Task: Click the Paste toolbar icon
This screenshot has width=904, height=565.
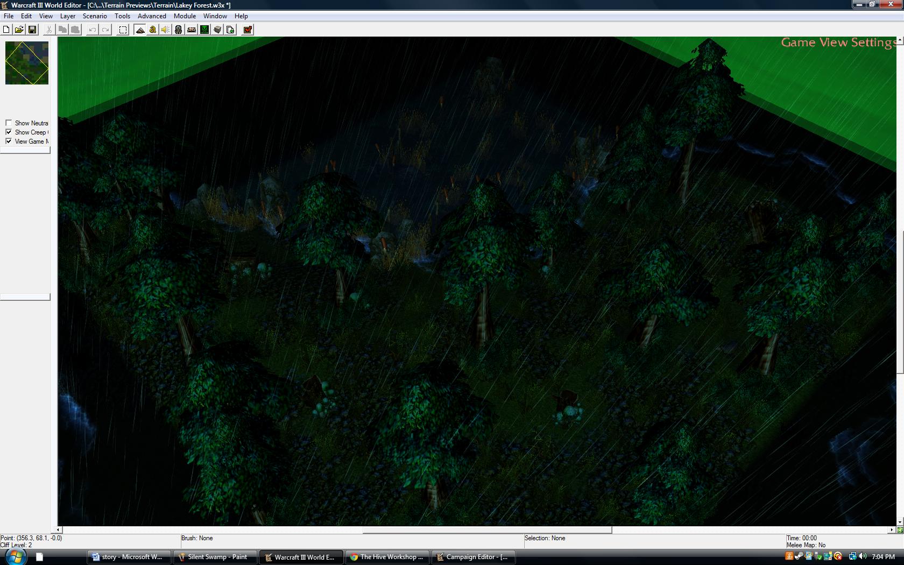Action: pos(75,30)
